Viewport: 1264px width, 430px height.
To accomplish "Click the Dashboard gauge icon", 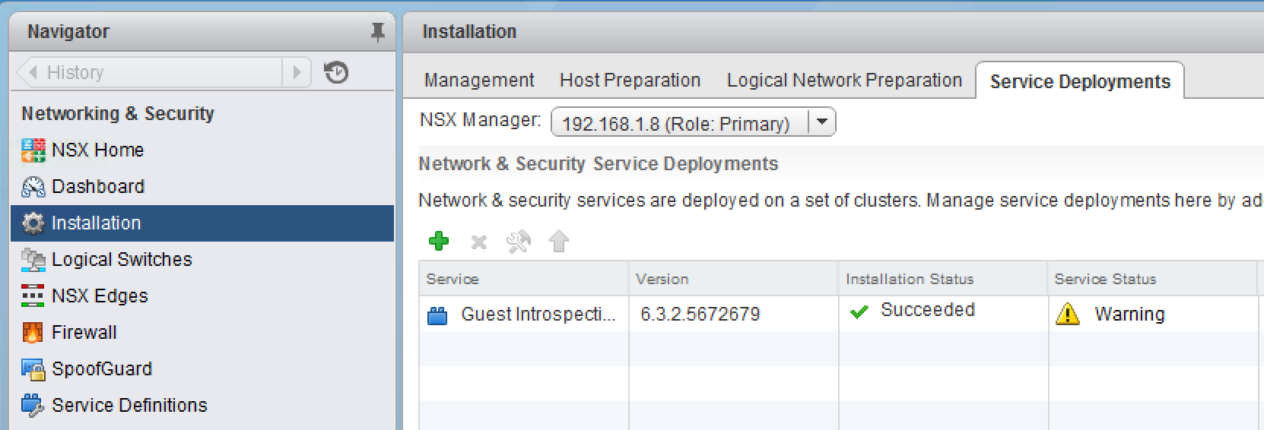I will (33, 187).
